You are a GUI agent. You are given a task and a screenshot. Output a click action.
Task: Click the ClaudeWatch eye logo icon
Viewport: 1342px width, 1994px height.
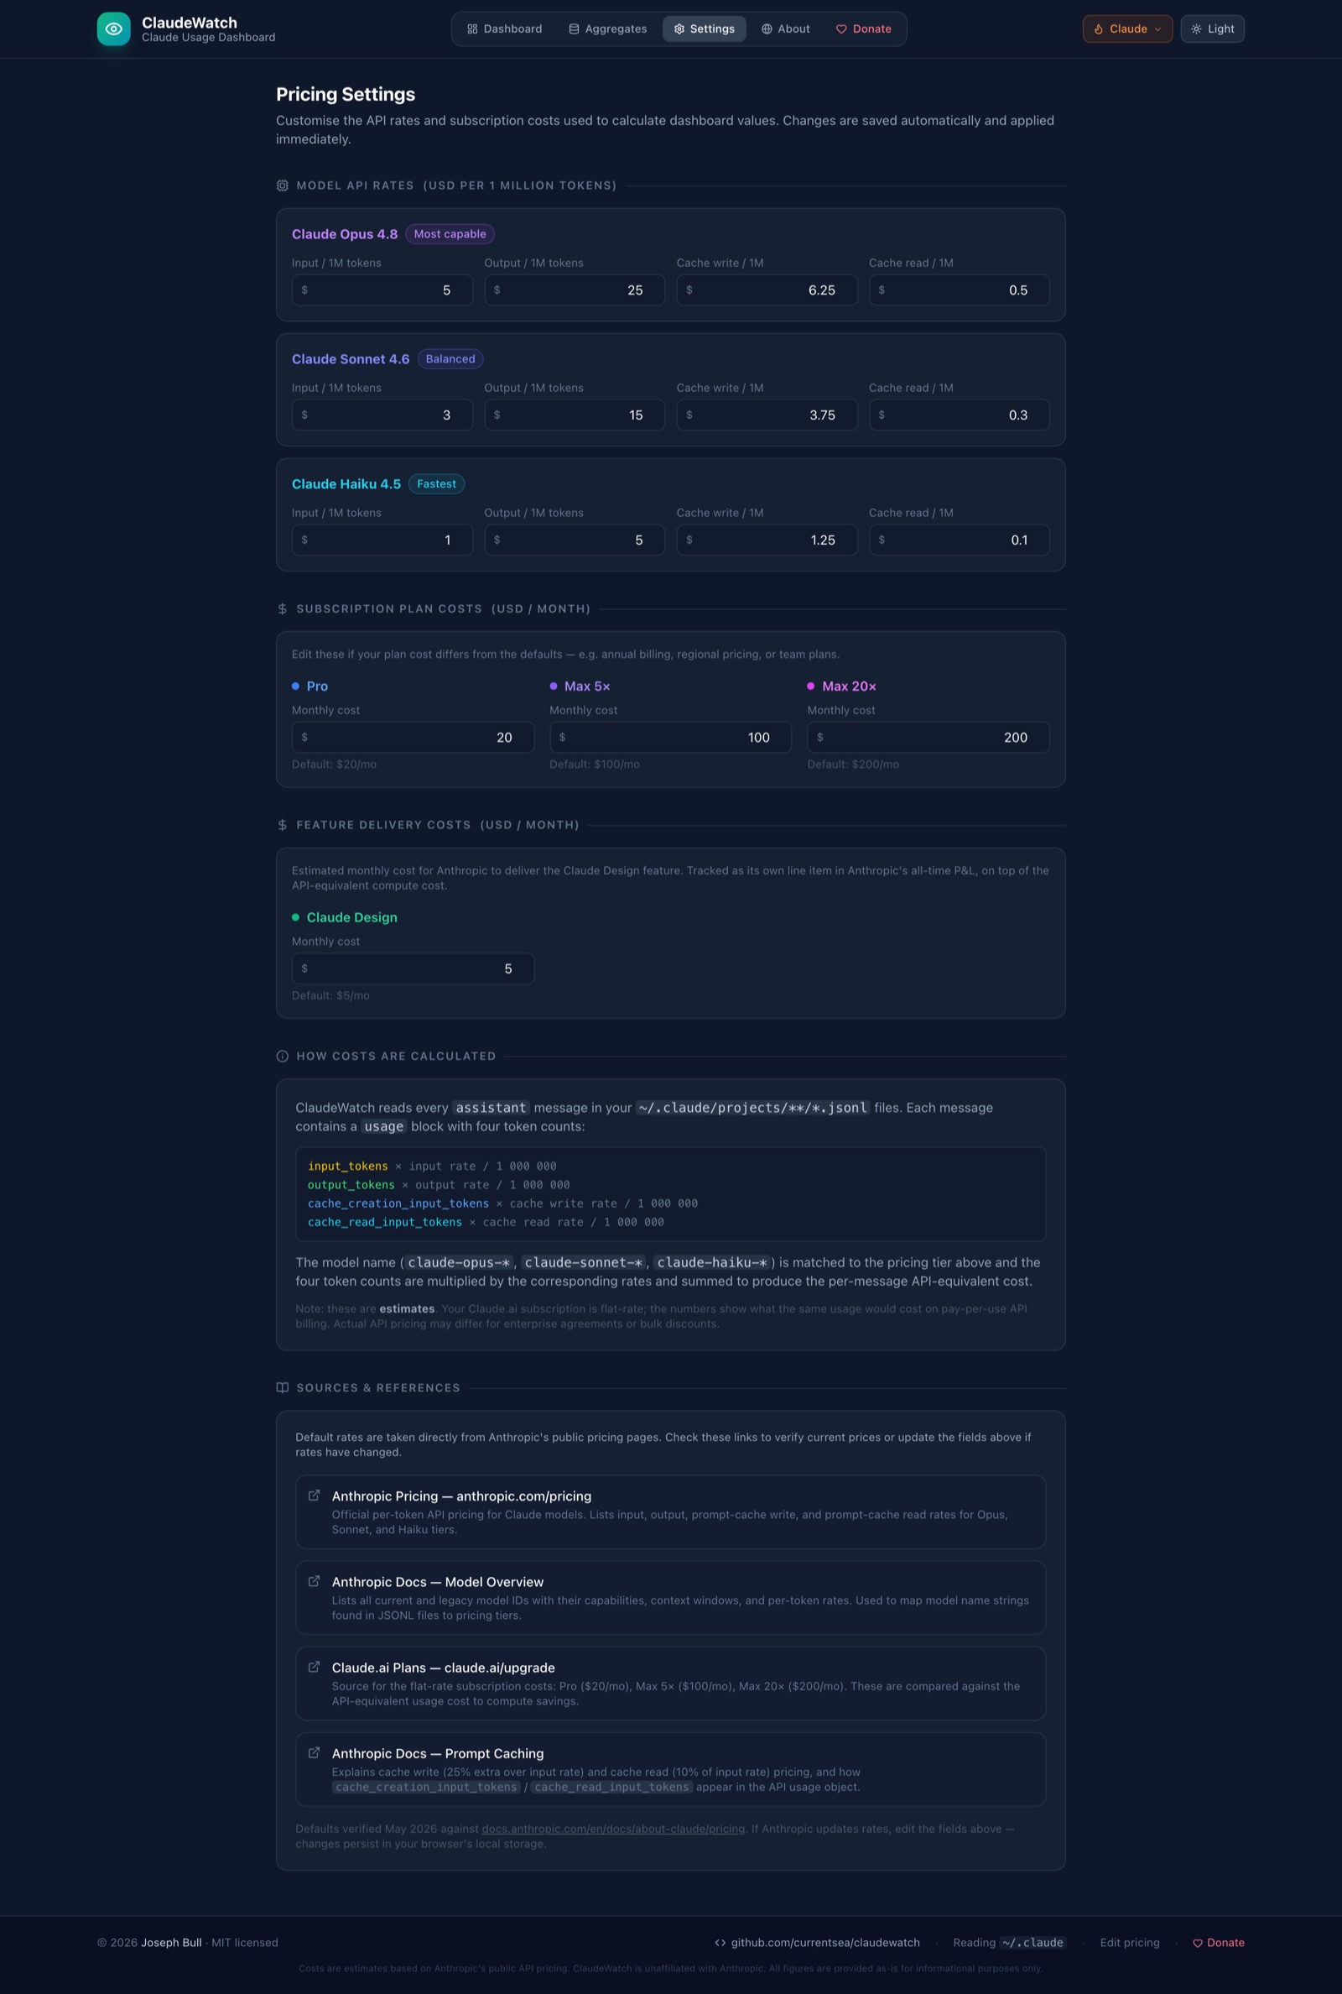(114, 29)
